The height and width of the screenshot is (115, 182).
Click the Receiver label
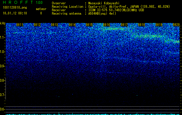pyautogui.click(x=59, y=10)
